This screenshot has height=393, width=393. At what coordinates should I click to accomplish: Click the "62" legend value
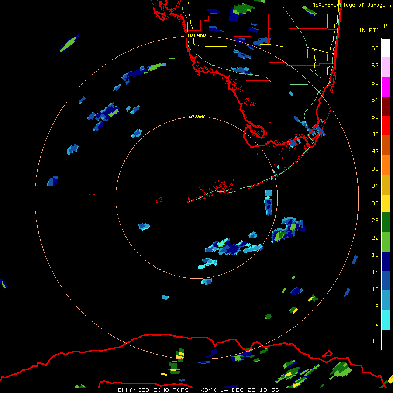[x=375, y=65]
